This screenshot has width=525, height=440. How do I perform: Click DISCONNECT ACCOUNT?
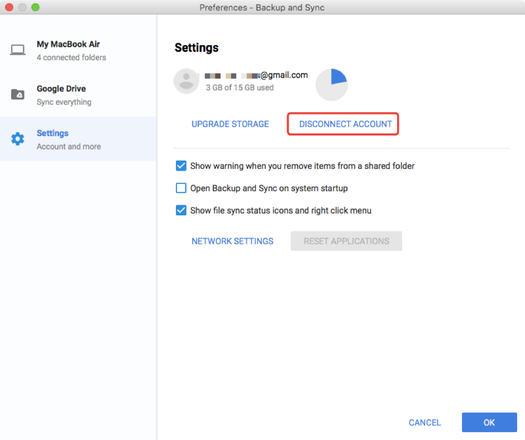point(343,124)
